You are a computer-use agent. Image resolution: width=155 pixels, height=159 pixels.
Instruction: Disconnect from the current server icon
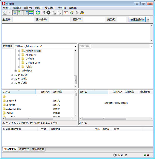54,12
